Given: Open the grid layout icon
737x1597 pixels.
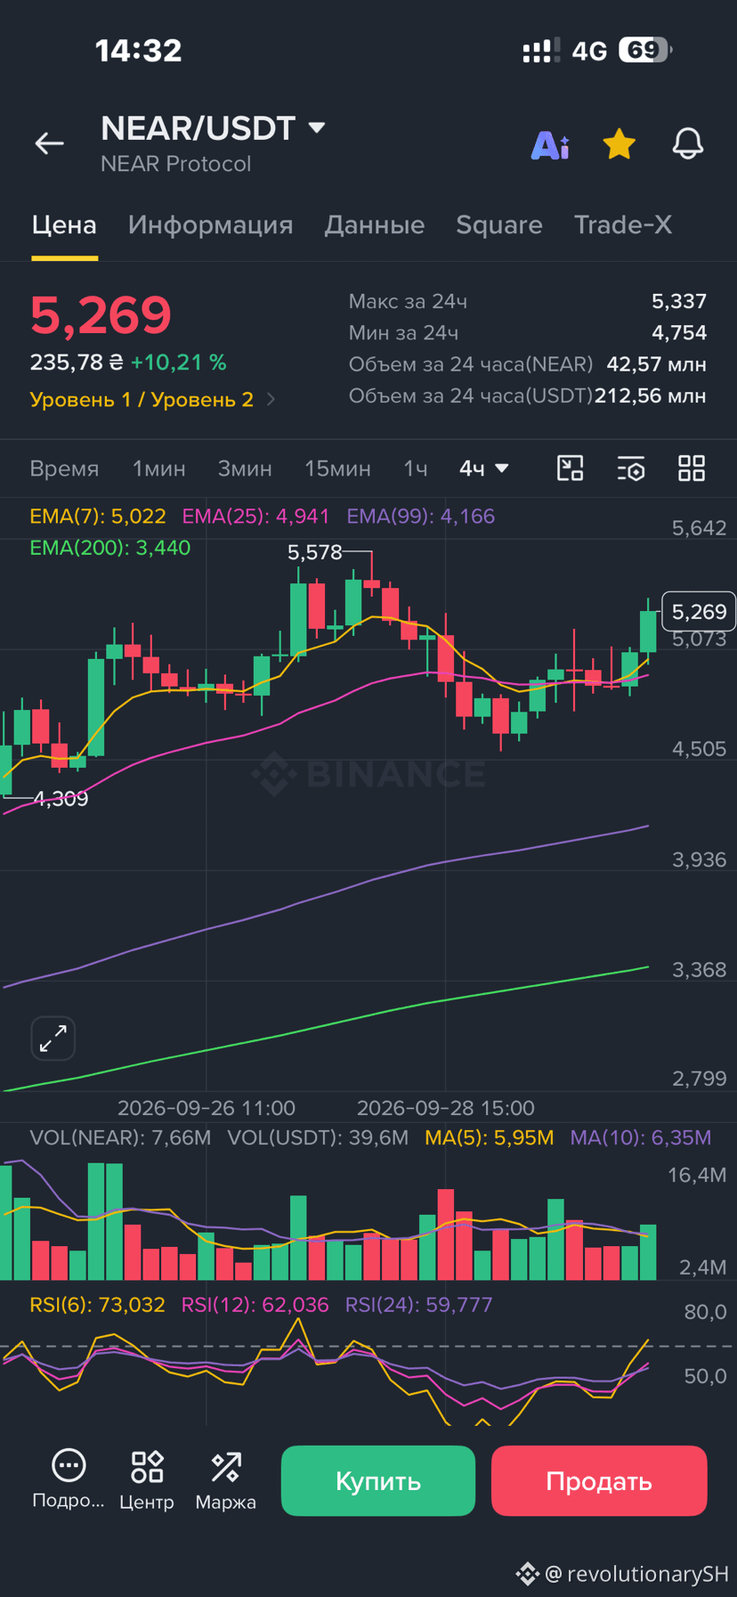Looking at the screenshot, I should click(692, 468).
